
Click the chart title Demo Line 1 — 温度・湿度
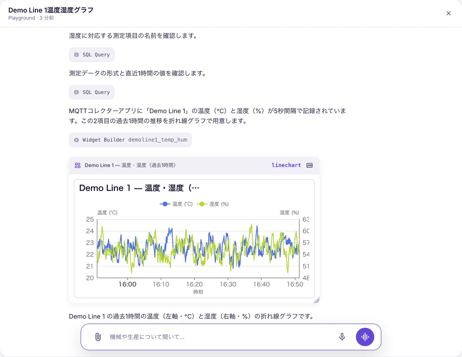(139, 188)
